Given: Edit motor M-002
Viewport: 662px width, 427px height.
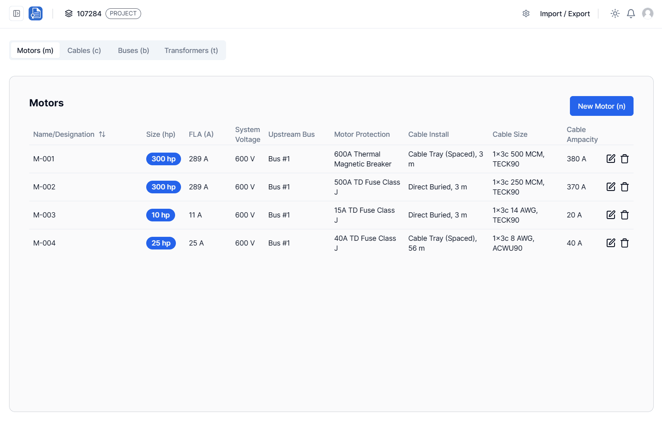Looking at the screenshot, I should [611, 187].
